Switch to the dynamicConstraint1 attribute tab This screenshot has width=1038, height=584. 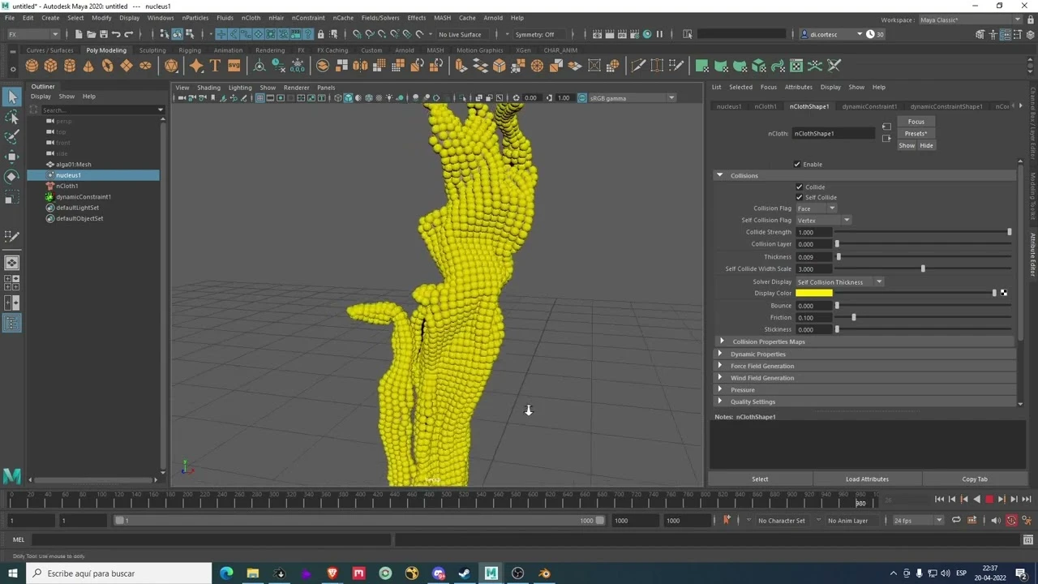(x=869, y=106)
